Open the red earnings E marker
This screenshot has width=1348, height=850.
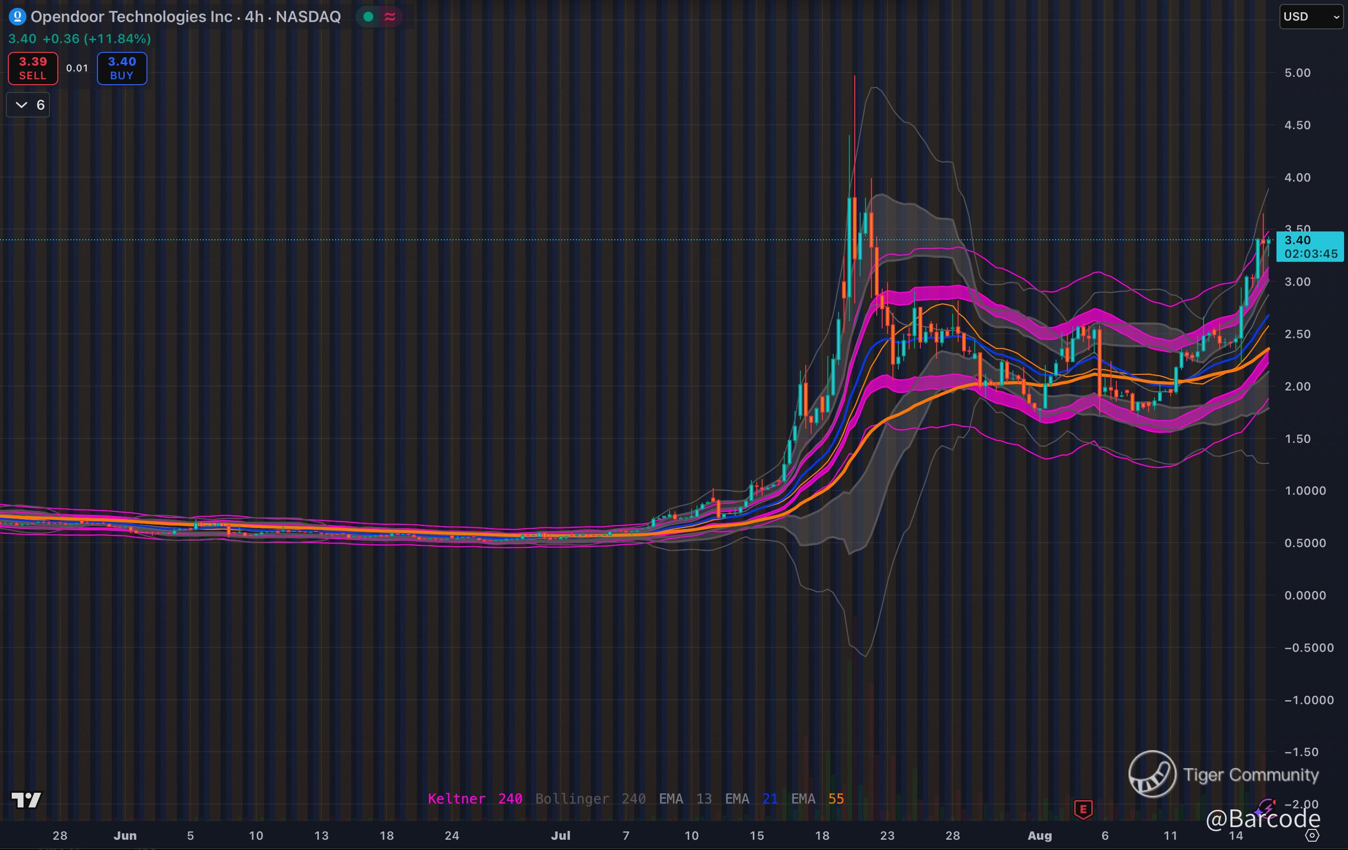point(1083,808)
